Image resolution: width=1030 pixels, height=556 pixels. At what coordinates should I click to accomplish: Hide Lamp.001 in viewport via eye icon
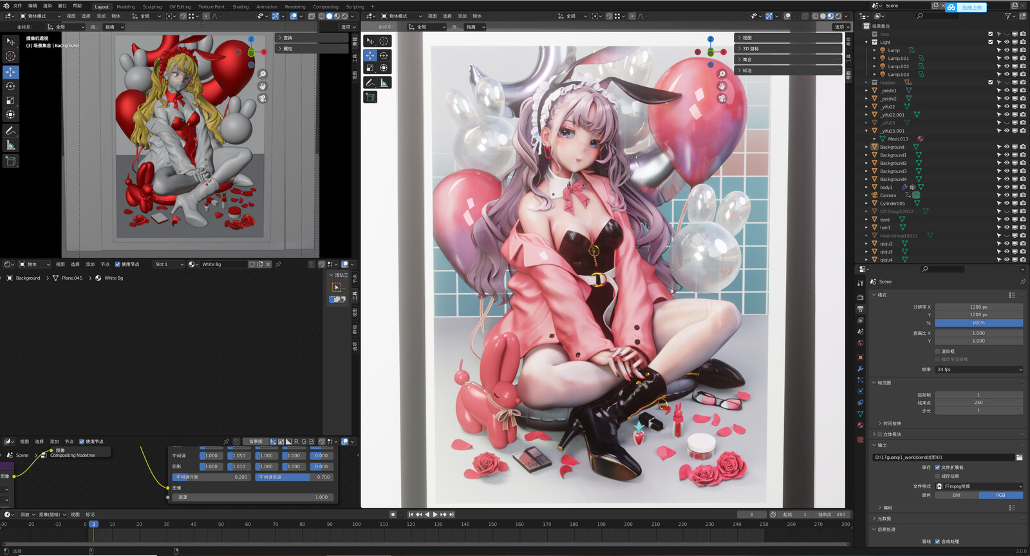coord(1007,58)
